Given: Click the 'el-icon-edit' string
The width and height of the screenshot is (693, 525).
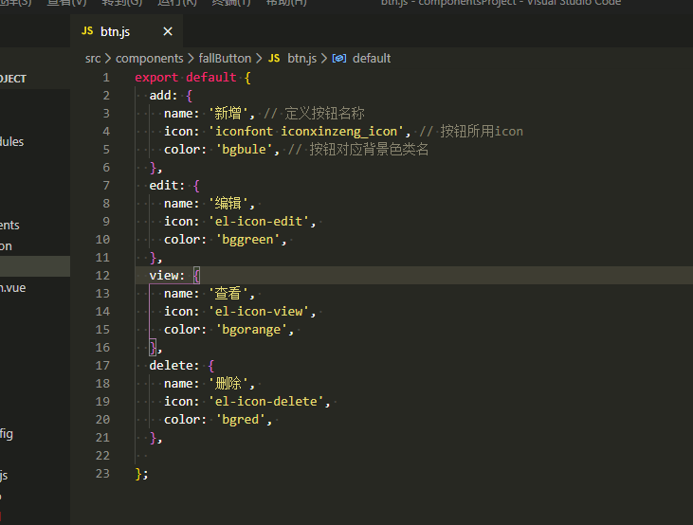Looking at the screenshot, I should [x=259, y=222].
